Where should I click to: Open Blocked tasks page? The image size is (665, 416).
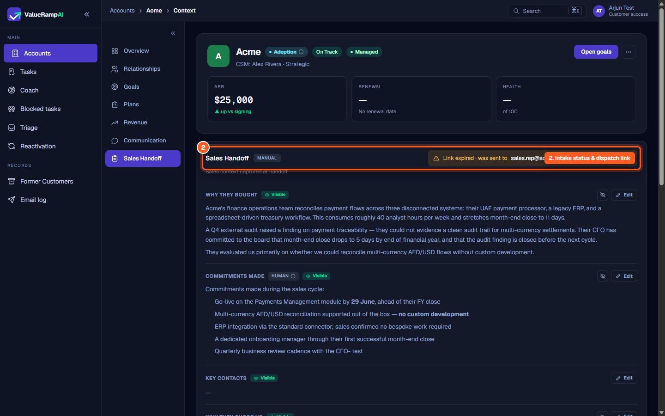pos(50,109)
